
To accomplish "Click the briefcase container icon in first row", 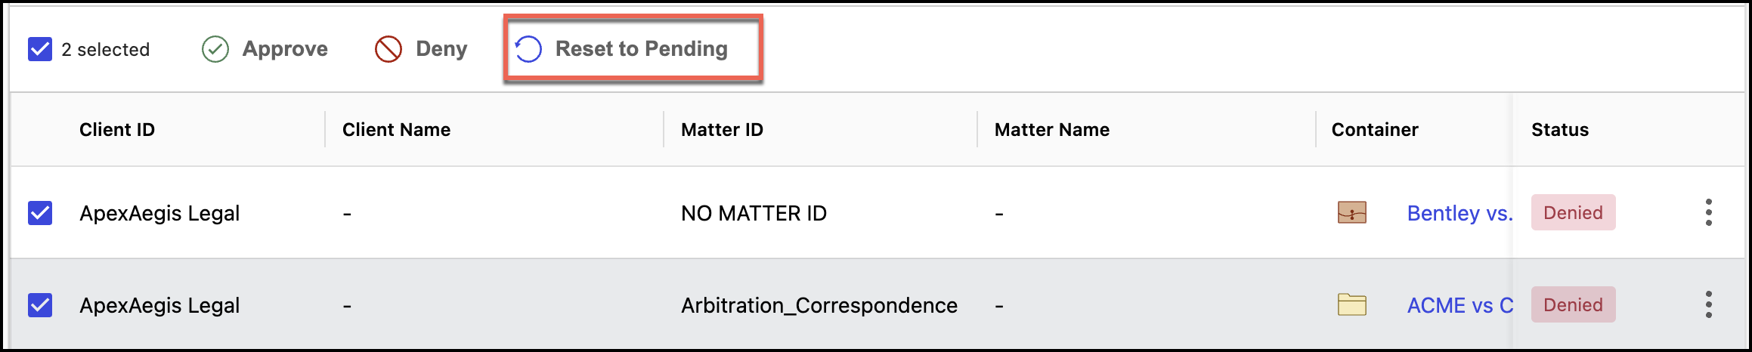I will click(1352, 213).
